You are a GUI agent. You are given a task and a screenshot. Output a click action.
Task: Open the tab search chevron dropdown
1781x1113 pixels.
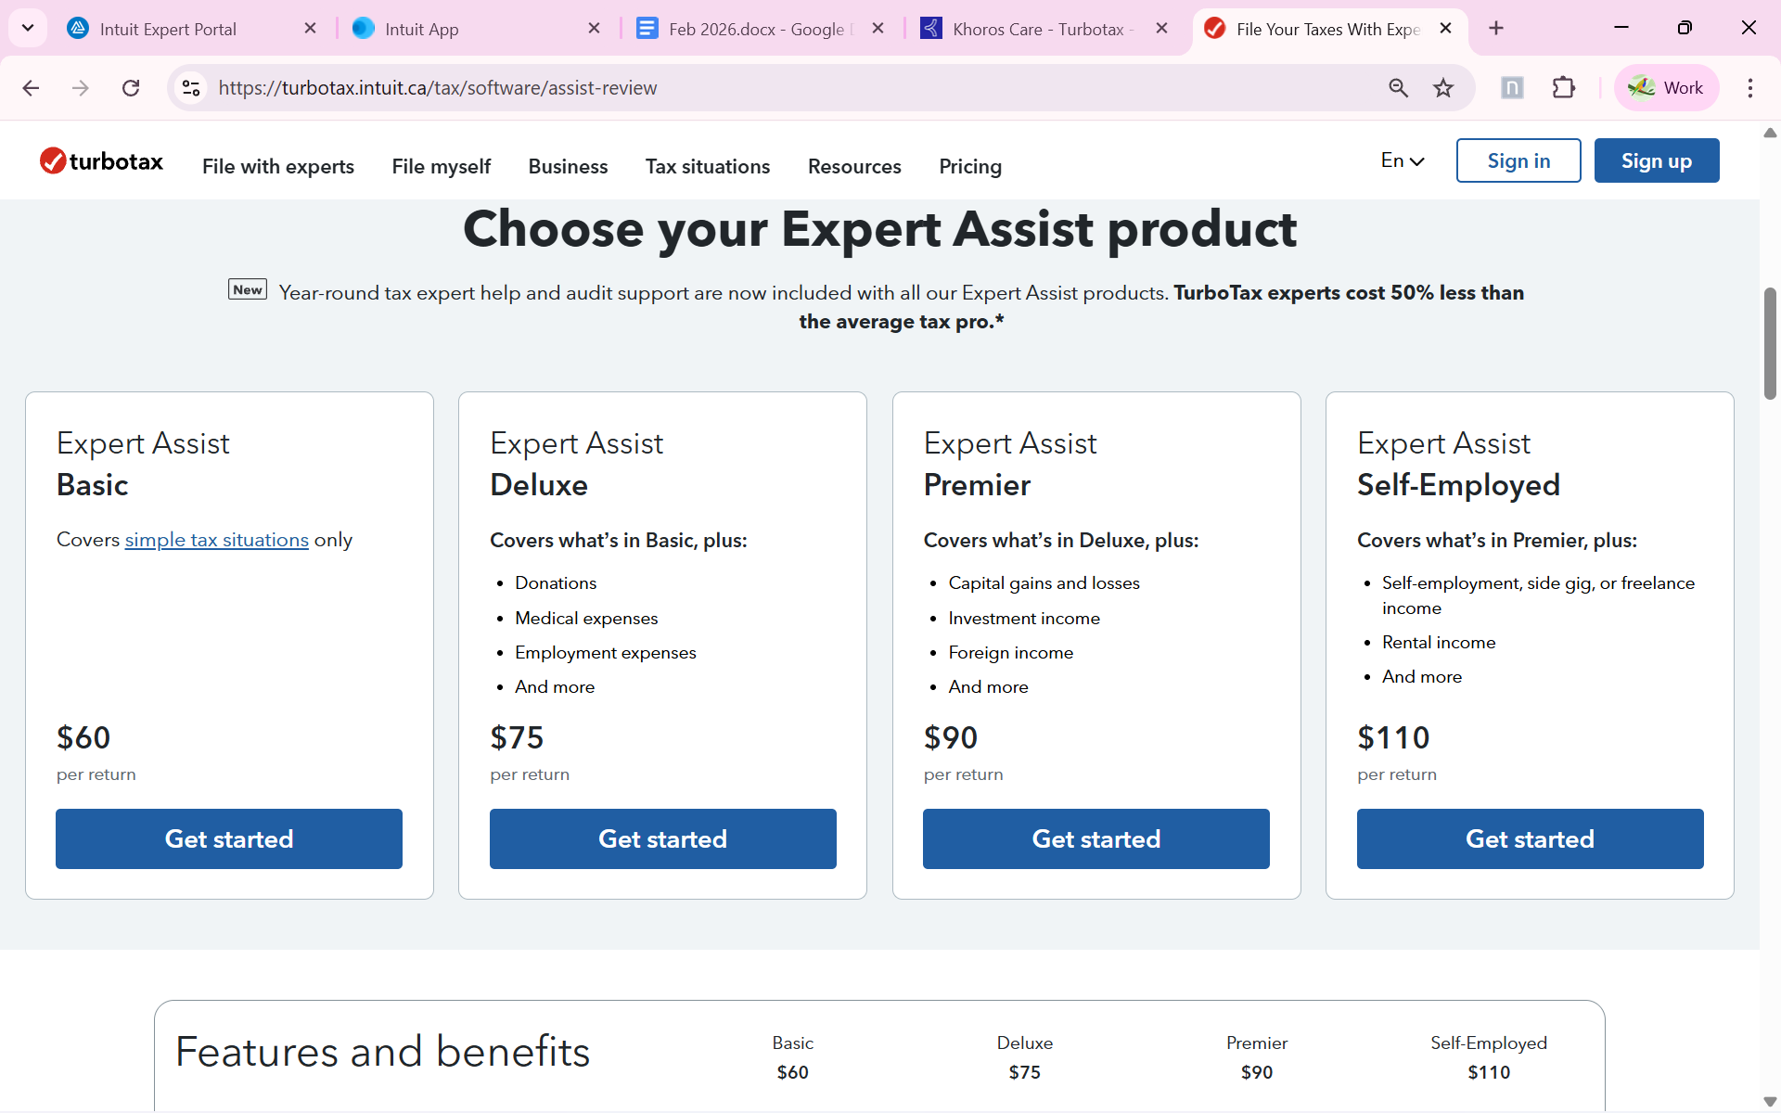[x=28, y=28]
